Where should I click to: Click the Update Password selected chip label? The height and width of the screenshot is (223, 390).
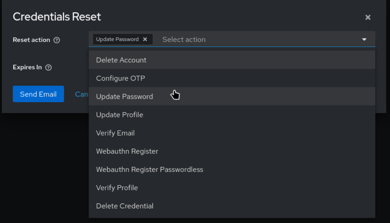pos(117,39)
